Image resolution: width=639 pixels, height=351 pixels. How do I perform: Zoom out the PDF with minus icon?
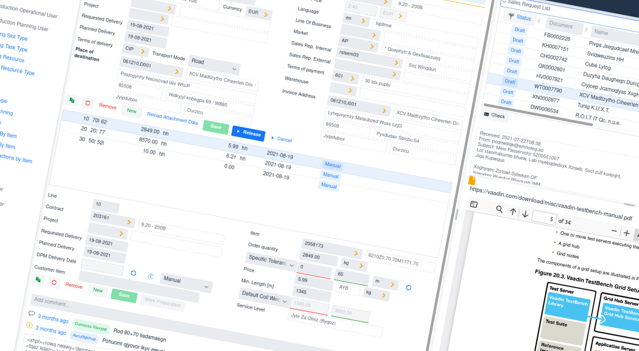[614, 231]
